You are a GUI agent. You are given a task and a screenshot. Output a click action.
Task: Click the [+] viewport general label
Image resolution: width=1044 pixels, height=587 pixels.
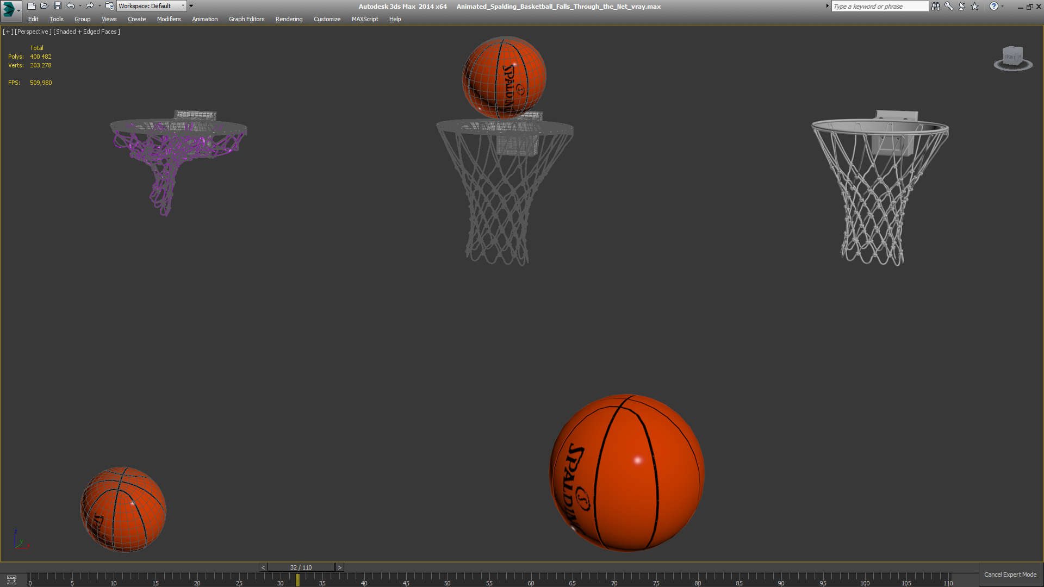pos(8,32)
